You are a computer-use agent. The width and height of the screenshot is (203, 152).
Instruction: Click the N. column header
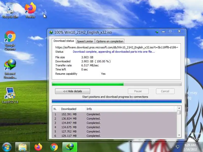point(56,109)
